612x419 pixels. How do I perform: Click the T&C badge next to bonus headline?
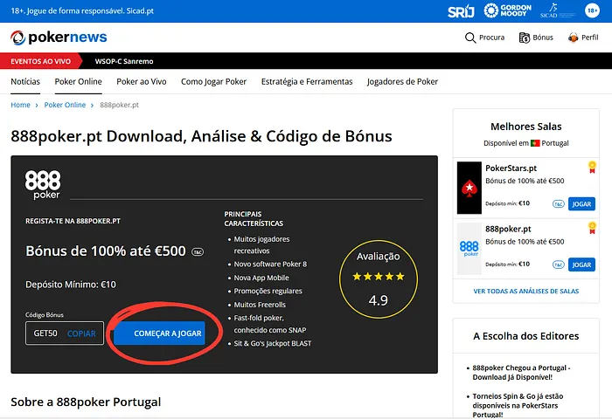pyautogui.click(x=198, y=252)
